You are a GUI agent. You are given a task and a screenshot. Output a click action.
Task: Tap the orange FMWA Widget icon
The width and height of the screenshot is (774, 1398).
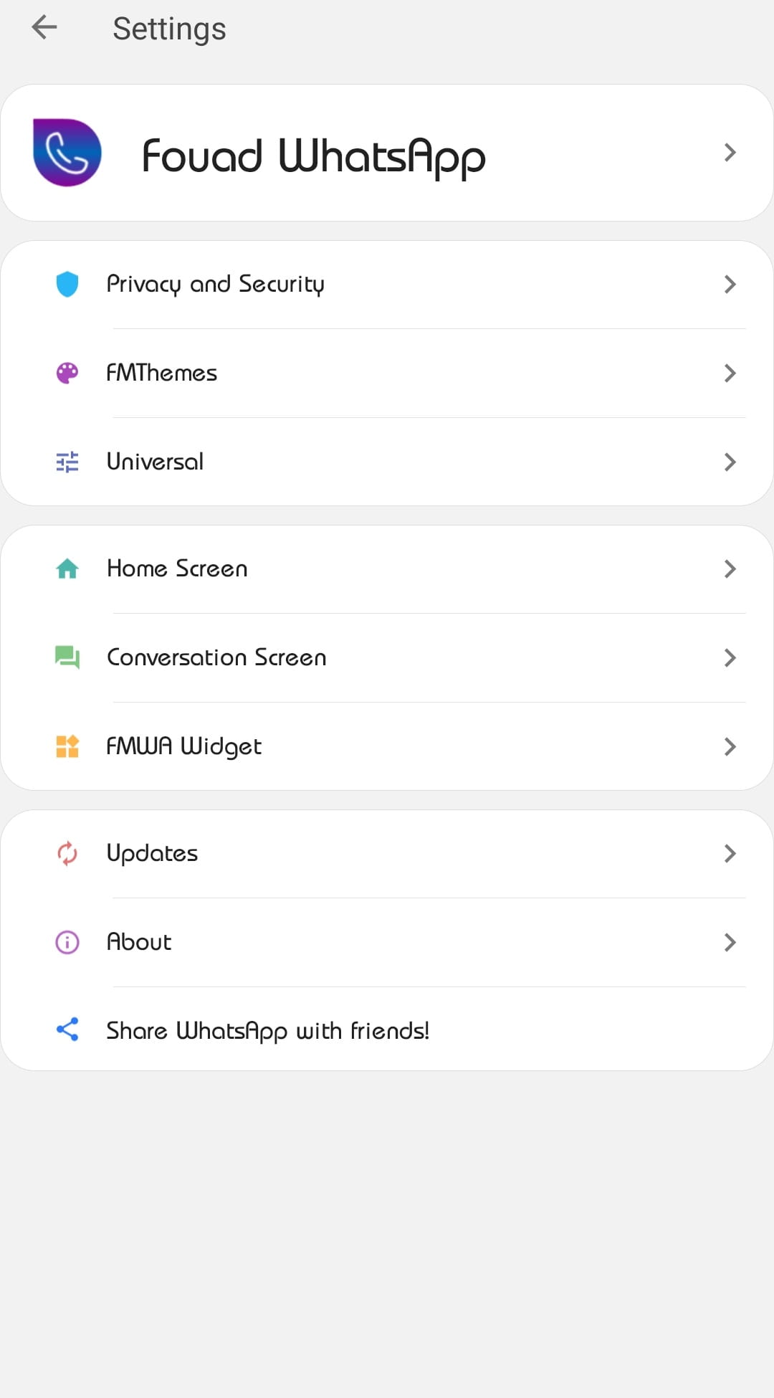coord(67,746)
